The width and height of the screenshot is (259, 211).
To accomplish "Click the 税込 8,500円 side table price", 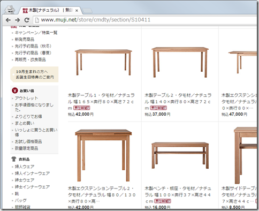I will 233,207.
